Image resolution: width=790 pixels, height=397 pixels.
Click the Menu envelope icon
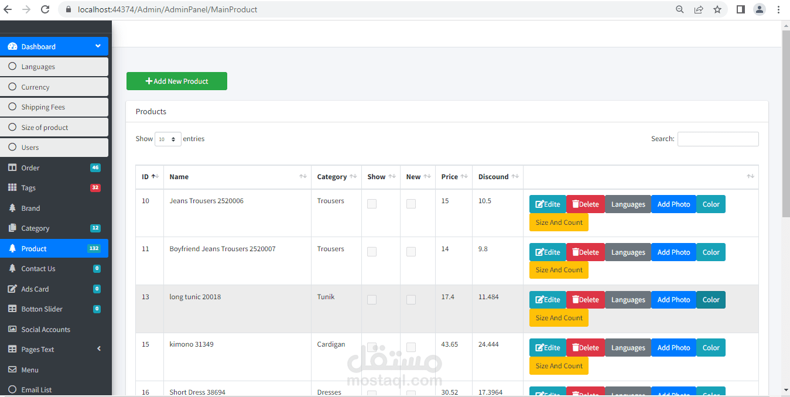coord(12,369)
